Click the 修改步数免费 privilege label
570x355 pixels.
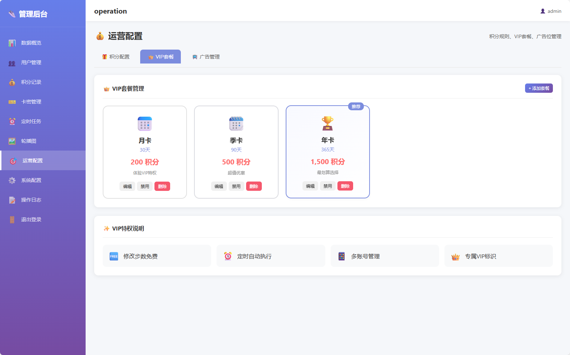(x=141, y=256)
